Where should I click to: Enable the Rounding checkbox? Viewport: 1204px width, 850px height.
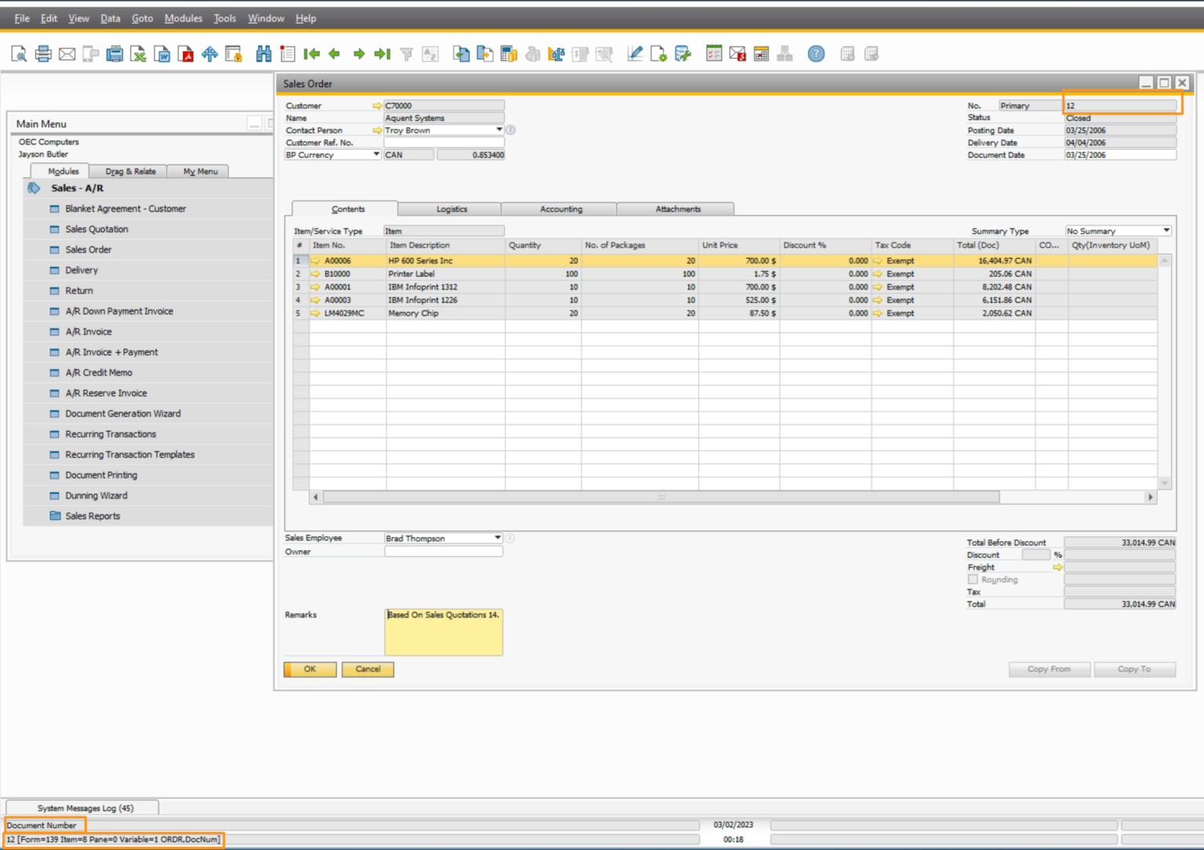point(972,579)
